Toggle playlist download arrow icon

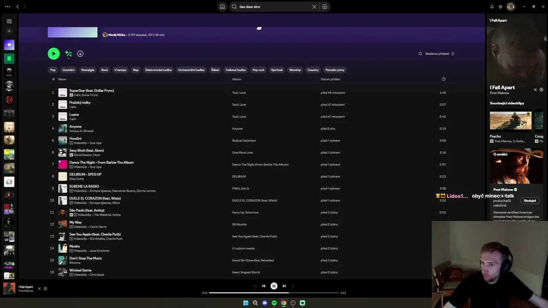(x=80, y=53)
